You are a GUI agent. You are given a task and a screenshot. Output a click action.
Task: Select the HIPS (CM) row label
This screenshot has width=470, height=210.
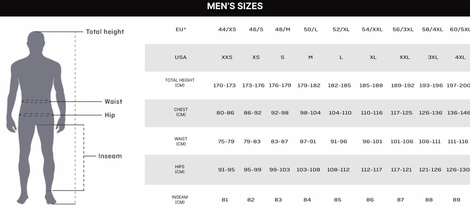[x=180, y=169]
